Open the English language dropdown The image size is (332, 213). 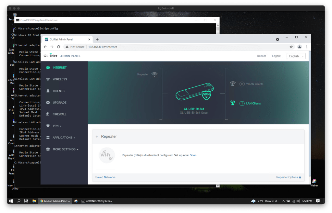pyautogui.click(x=296, y=56)
